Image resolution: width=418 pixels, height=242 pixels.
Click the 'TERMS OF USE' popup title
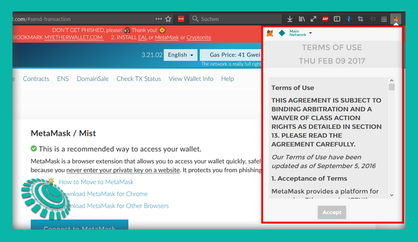pos(332,47)
